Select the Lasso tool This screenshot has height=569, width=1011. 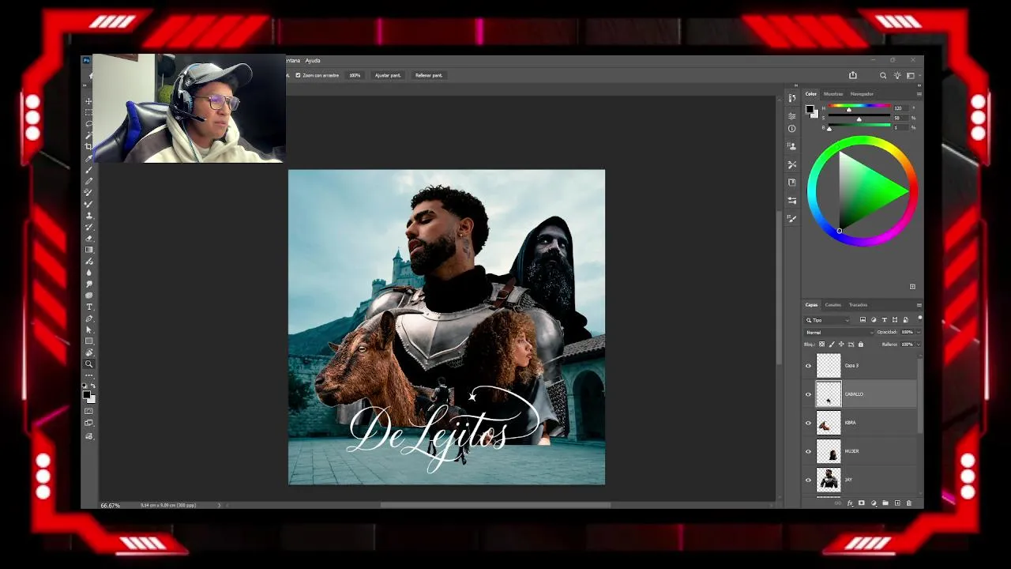88,124
